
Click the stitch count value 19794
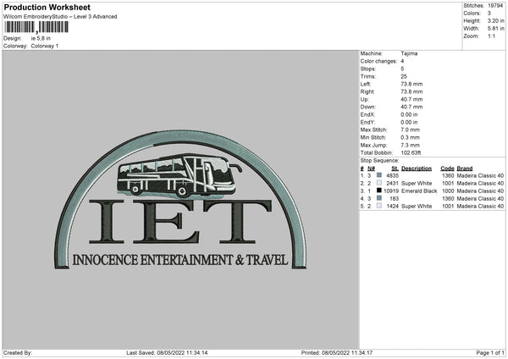coord(495,6)
